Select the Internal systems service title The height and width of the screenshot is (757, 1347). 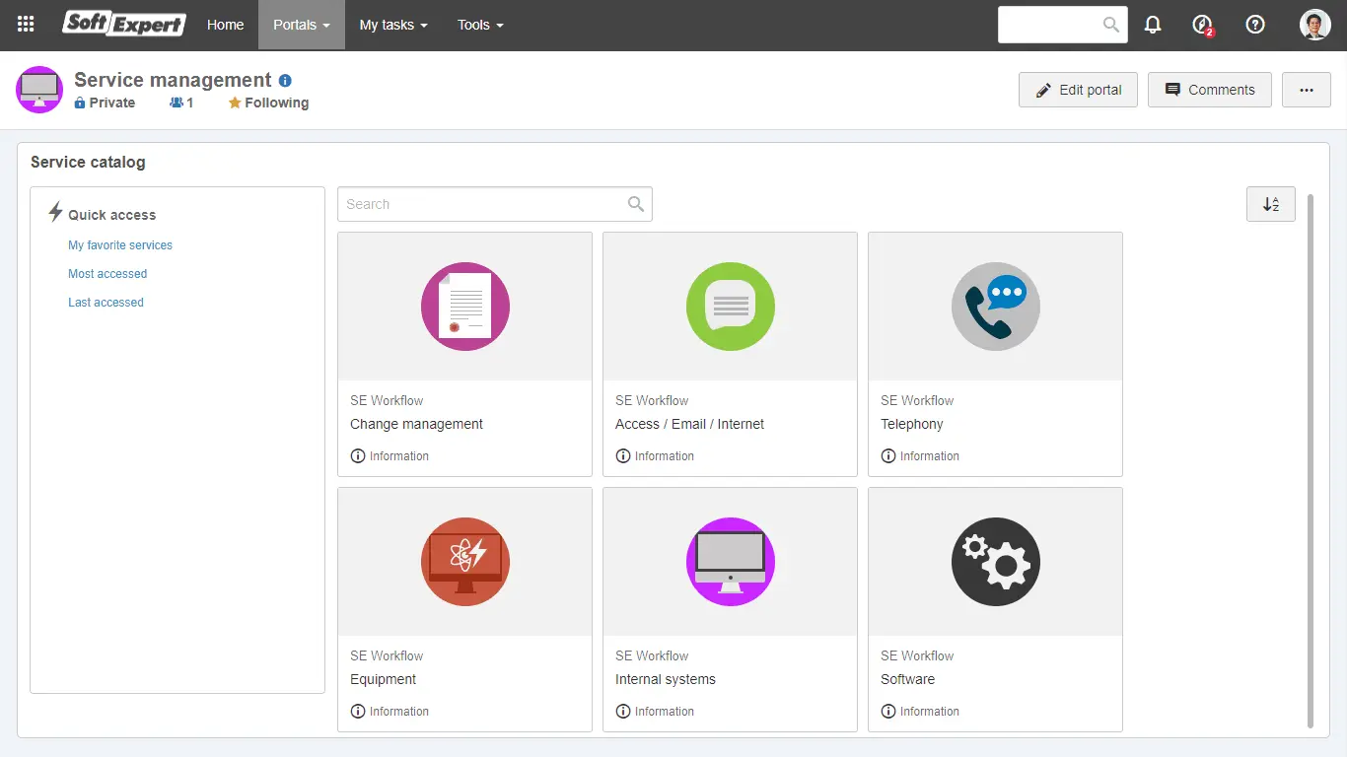click(x=666, y=679)
